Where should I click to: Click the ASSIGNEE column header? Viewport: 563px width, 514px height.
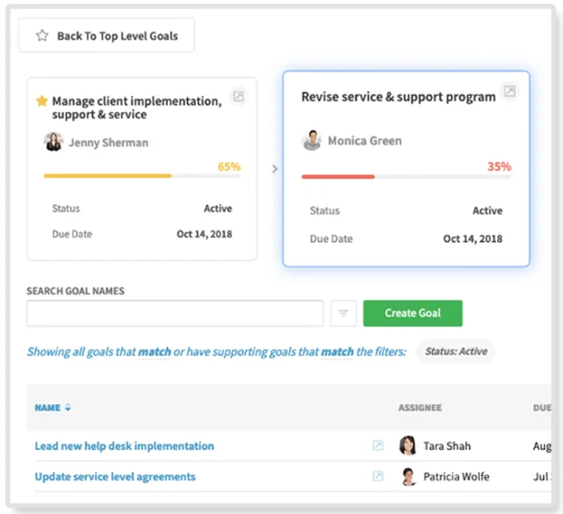click(x=420, y=408)
